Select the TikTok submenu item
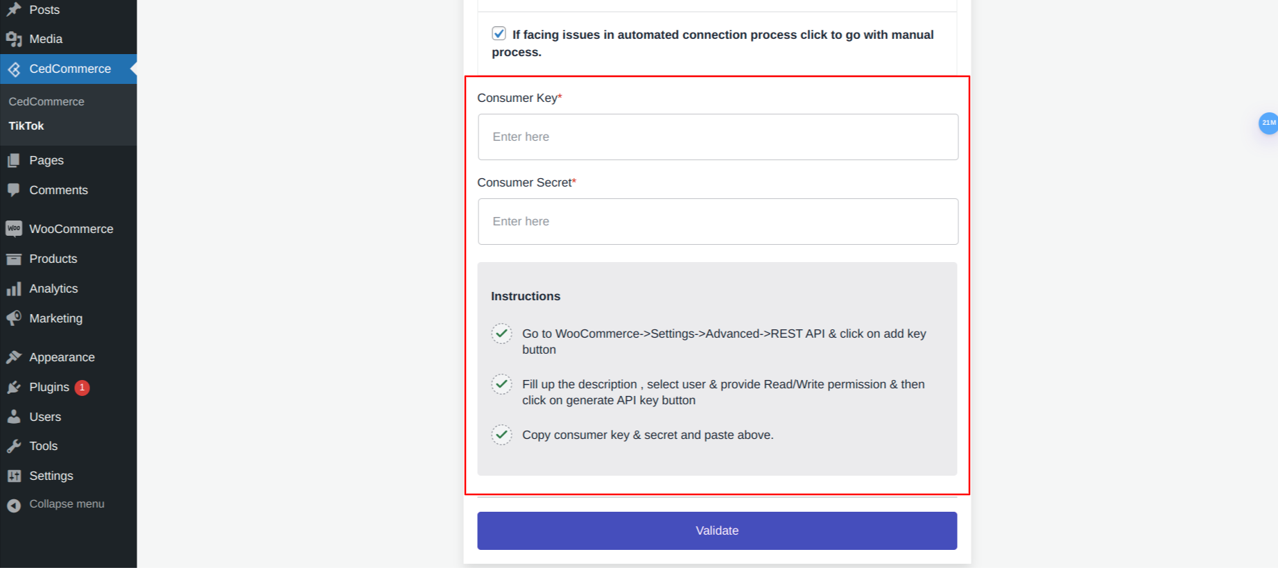The height and width of the screenshot is (570, 1278). point(26,126)
